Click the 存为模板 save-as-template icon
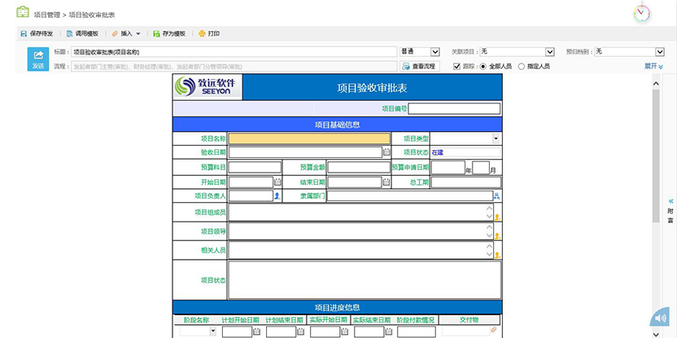Viewport: 685px width, 338px height. pos(156,33)
